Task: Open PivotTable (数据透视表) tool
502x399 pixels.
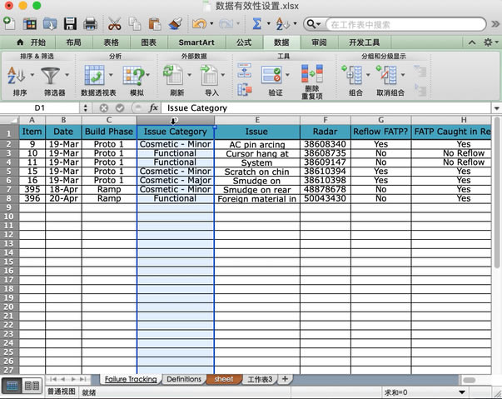Action: pos(96,76)
